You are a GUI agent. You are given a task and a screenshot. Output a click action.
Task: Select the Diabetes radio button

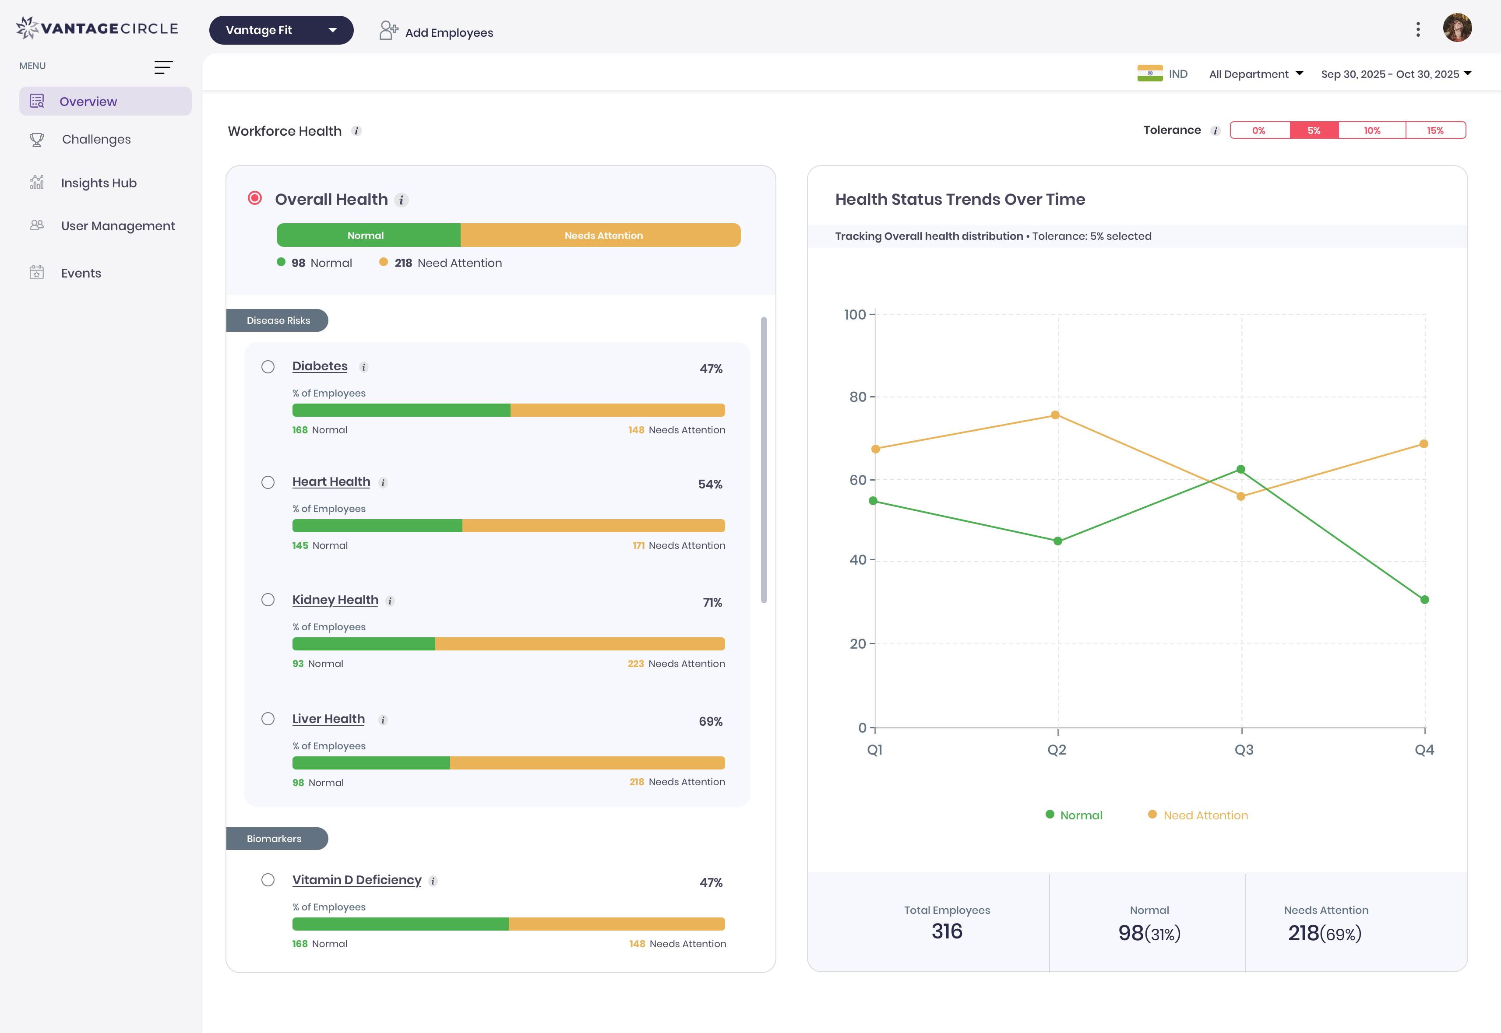point(268,366)
